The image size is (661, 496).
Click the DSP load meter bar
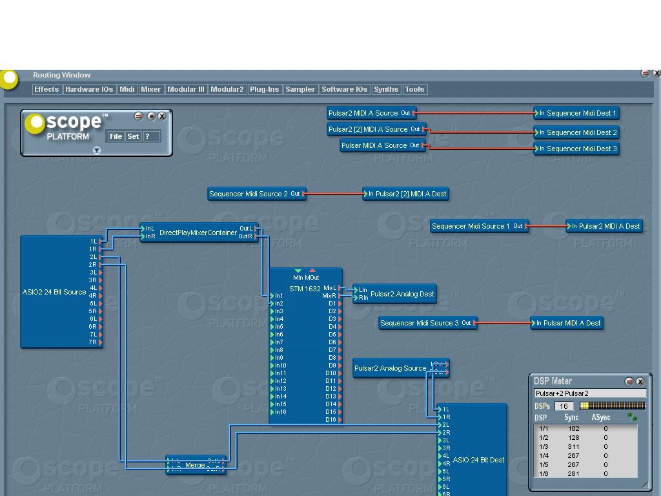point(613,406)
